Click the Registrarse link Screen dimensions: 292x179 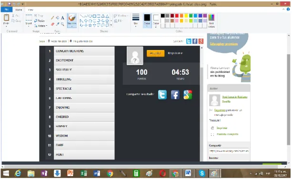click(175, 53)
